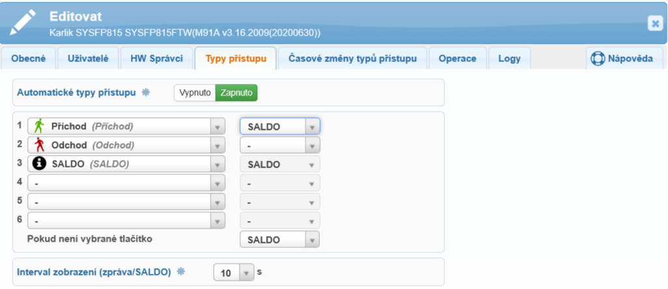This screenshot has width=668, height=289.
Task: Open dropdown for Pokud není vybrané tlačítko
Action: [279, 239]
